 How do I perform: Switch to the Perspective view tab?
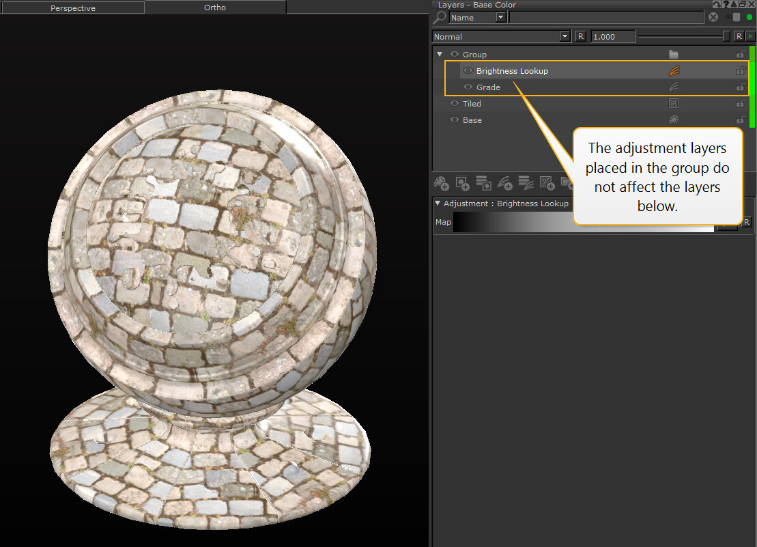coord(73,8)
